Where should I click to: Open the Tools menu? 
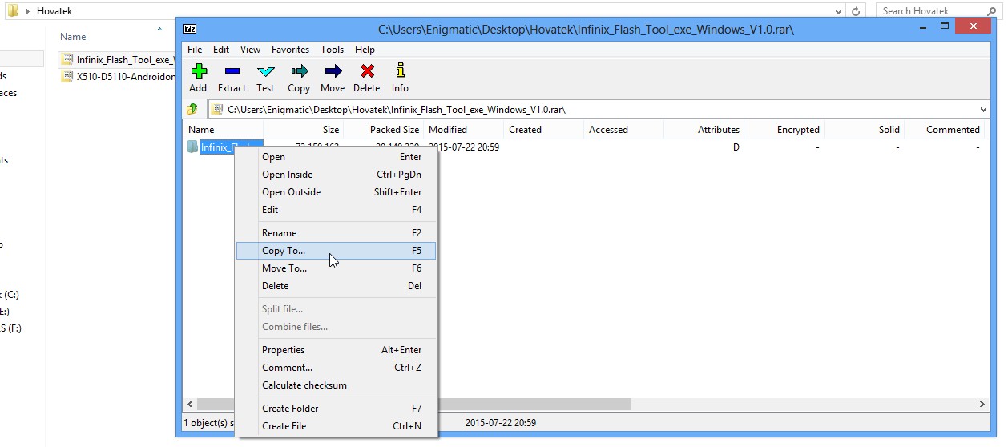[x=332, y=50]
